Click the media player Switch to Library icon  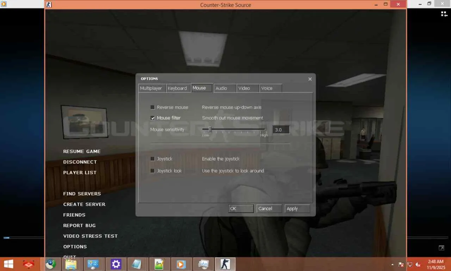point(444,14)
